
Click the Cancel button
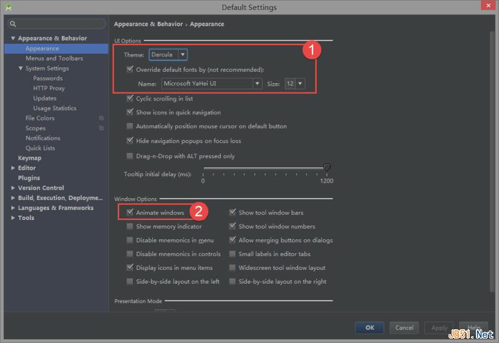(x=404, y=328)
